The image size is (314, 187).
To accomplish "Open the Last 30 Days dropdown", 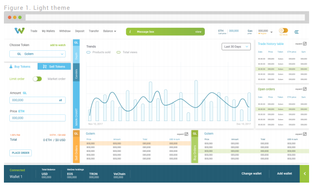I will point(236,46).
